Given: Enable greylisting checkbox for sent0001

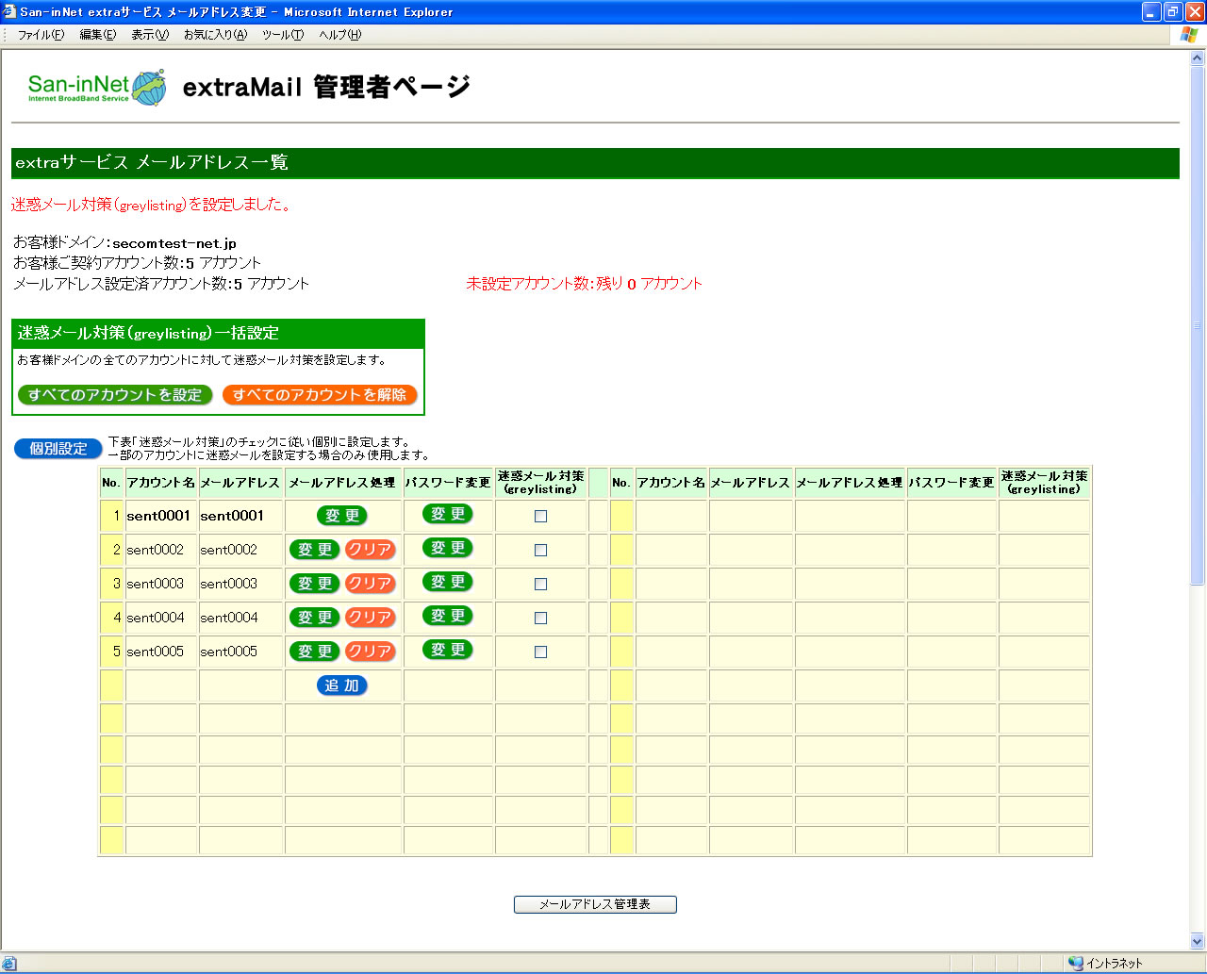Looking at the screenshot, I should (x=540, y=516).
